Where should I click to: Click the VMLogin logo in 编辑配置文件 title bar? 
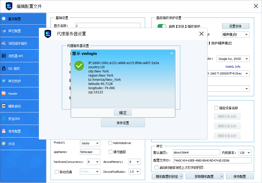(x=9, y=6)
